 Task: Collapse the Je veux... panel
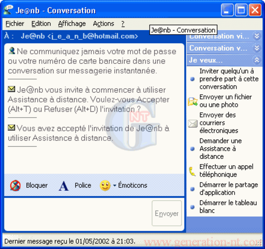tap(257, 60)
